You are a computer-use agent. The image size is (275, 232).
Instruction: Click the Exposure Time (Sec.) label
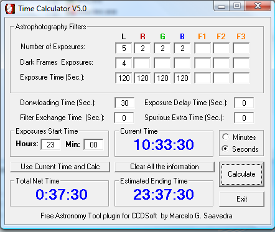click(52, 77)
